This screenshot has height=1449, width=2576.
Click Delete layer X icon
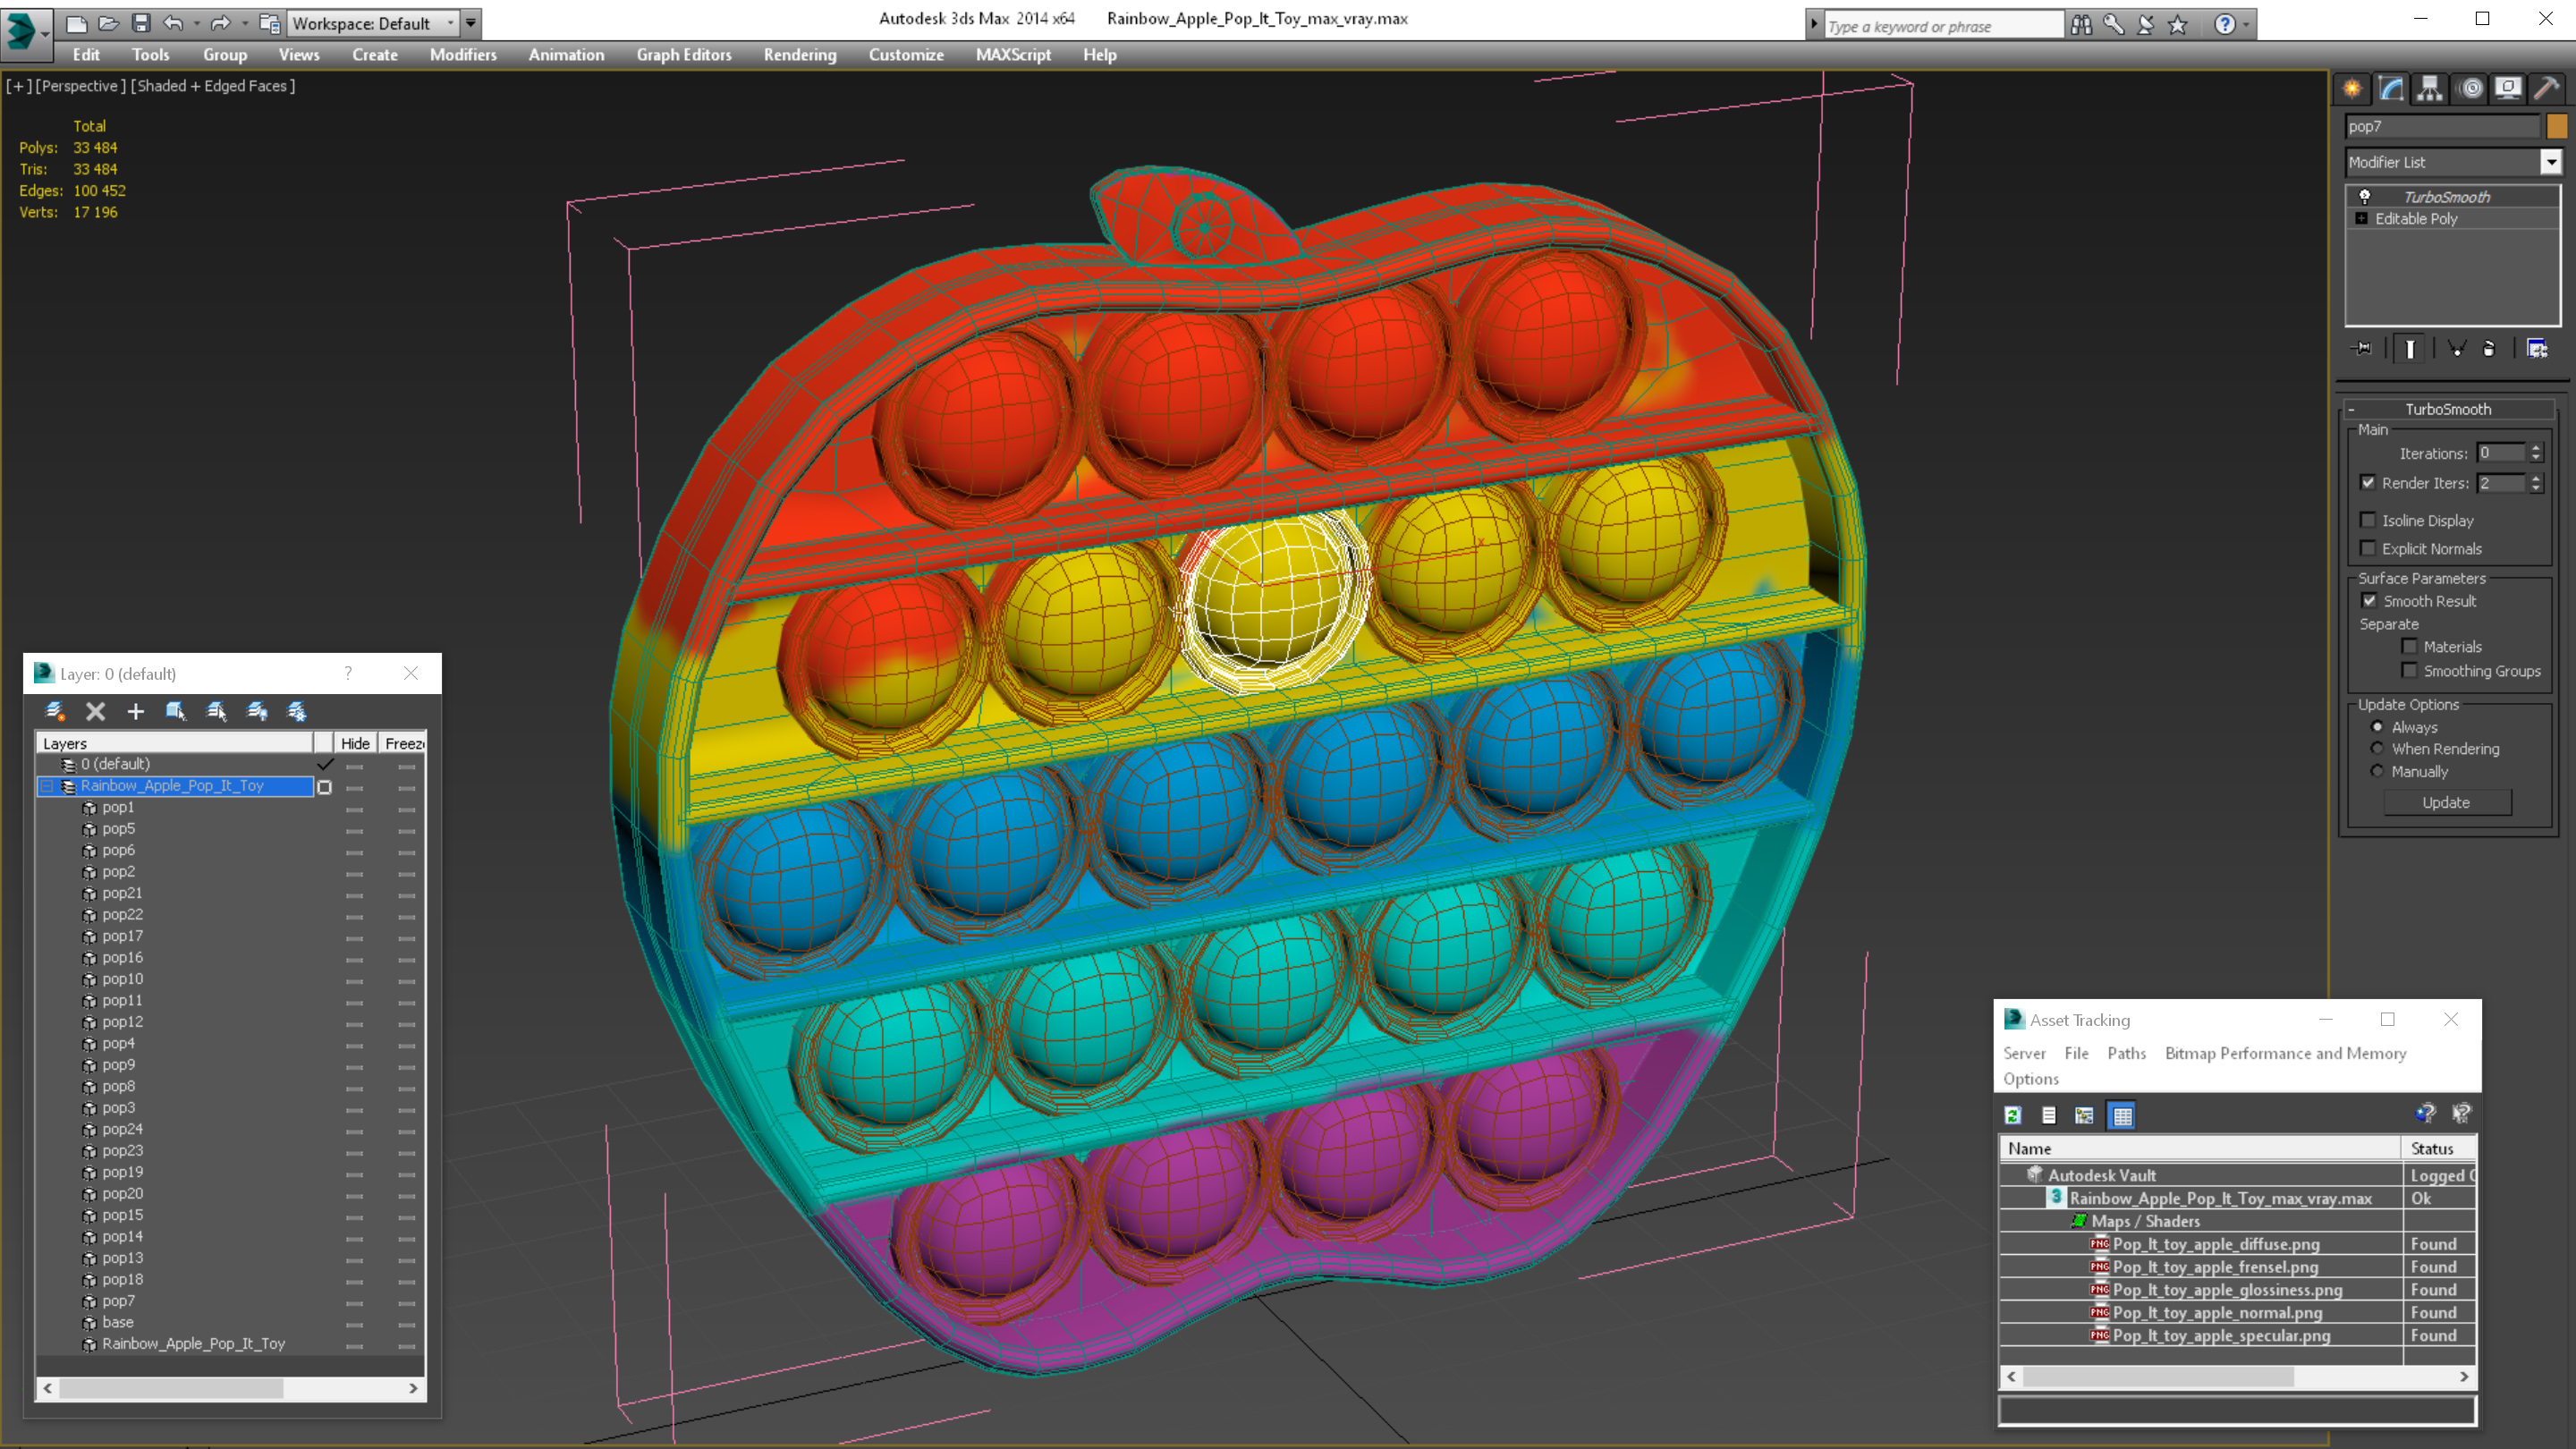[96, 711]
